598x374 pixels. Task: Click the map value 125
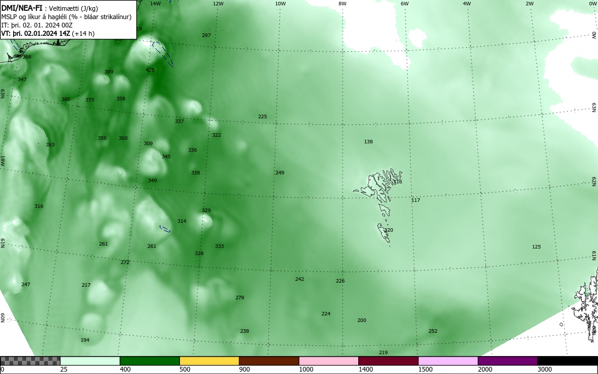click(536, 247)
